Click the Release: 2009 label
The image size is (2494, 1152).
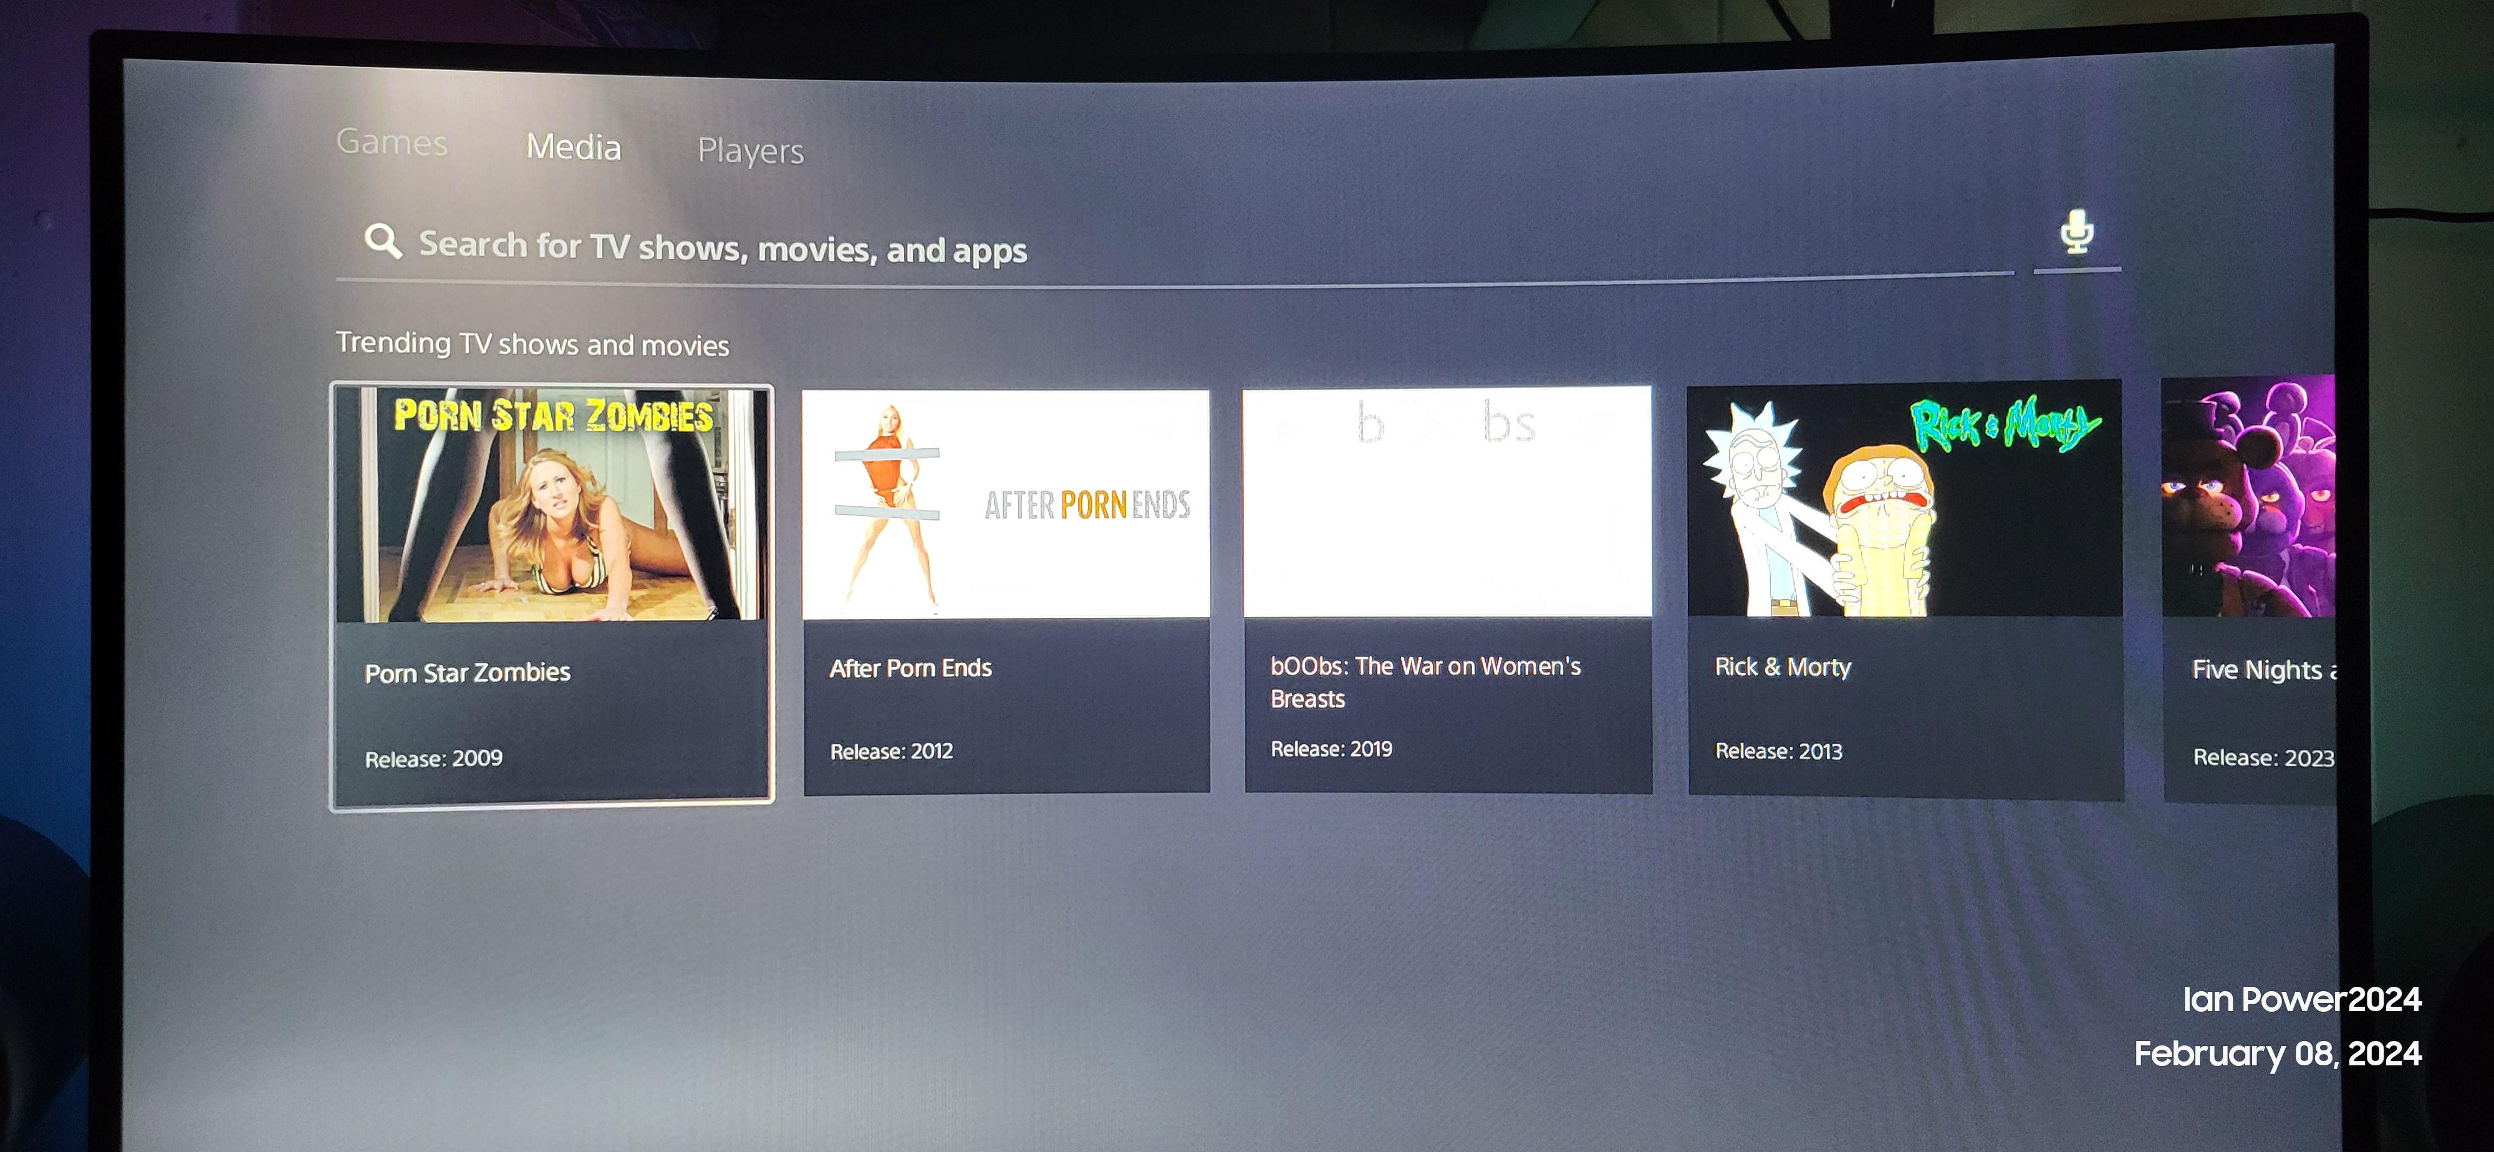(434, 759)
